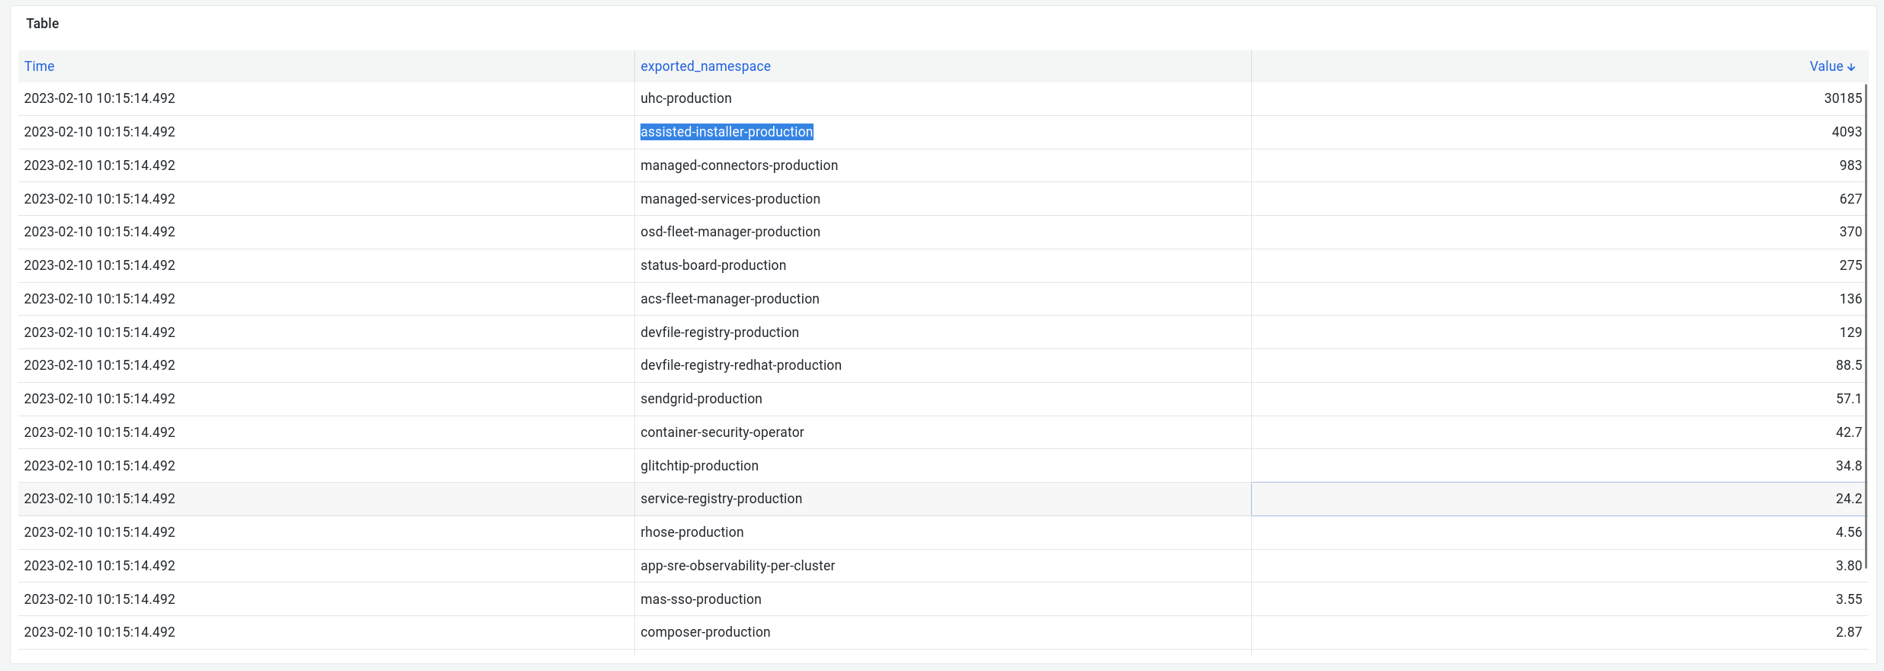Click the osd-fleet-manager-production cell
The image size is (1884, 671).
(730, 232)
